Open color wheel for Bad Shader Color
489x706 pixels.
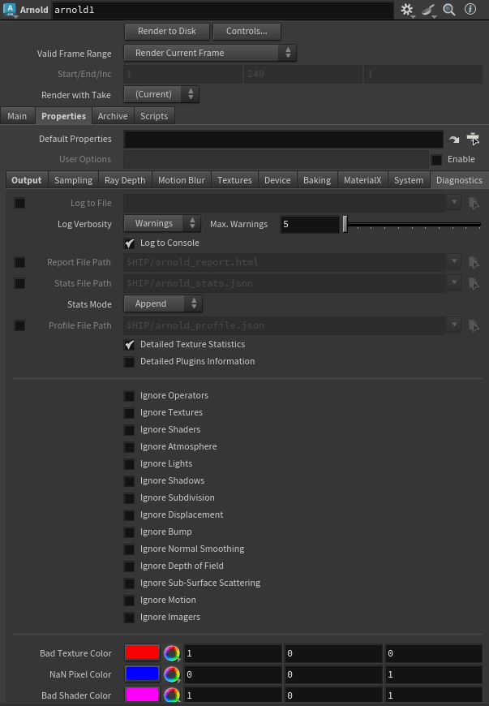(171, 695)
